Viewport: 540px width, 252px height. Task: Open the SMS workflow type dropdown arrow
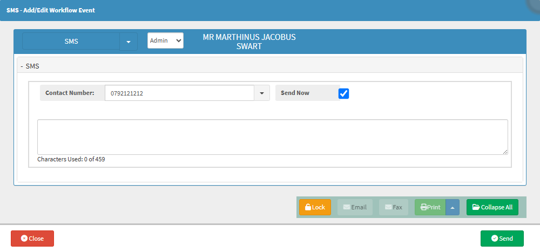tap(129, 42)
